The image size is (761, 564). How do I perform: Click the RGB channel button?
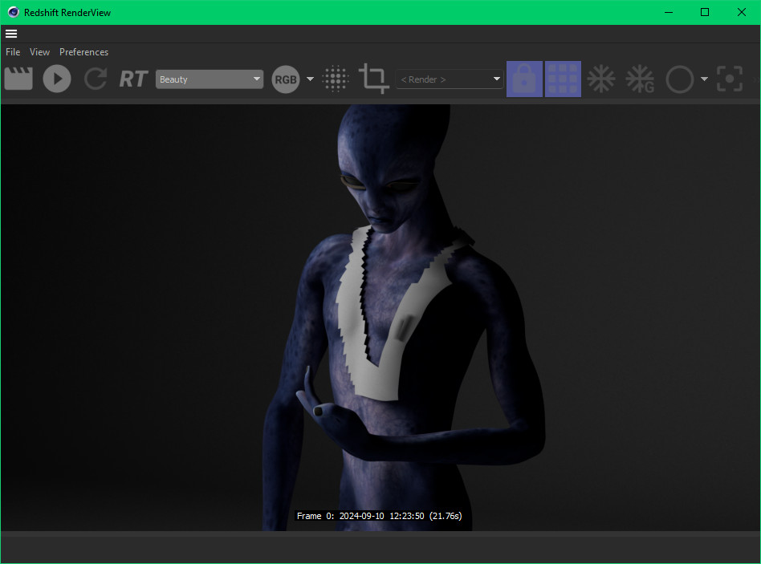click(286, 79)
